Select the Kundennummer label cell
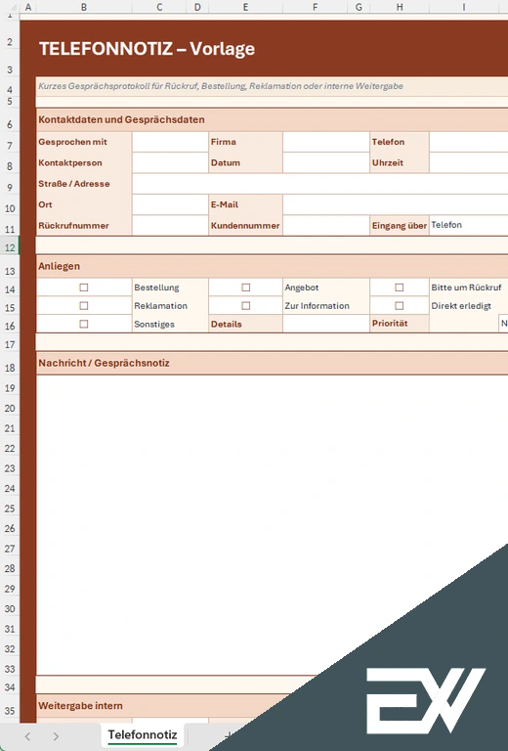This screenshot has width=508, height=751. pos(245,225)
